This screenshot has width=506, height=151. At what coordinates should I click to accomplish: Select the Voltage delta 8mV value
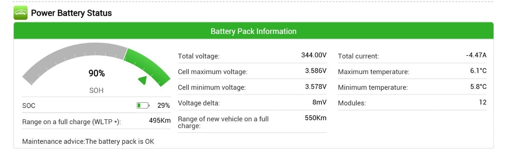pos(319,102)
